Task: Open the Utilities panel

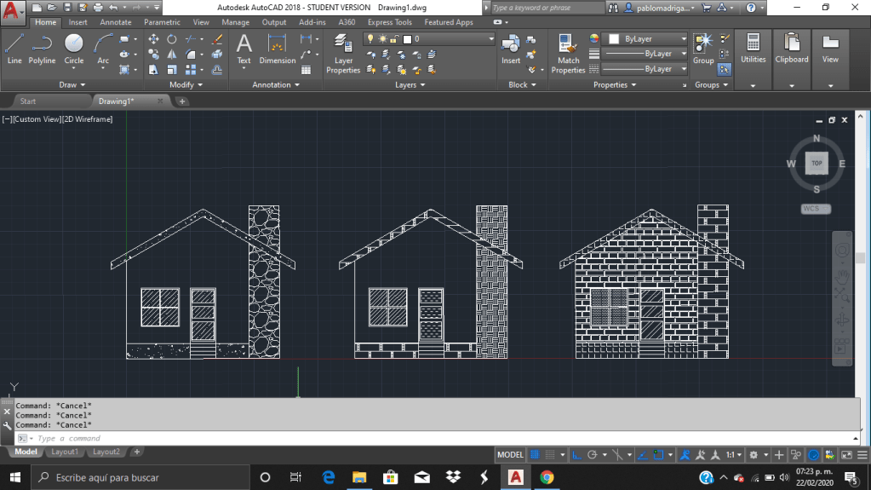Action: pos(753,49)
